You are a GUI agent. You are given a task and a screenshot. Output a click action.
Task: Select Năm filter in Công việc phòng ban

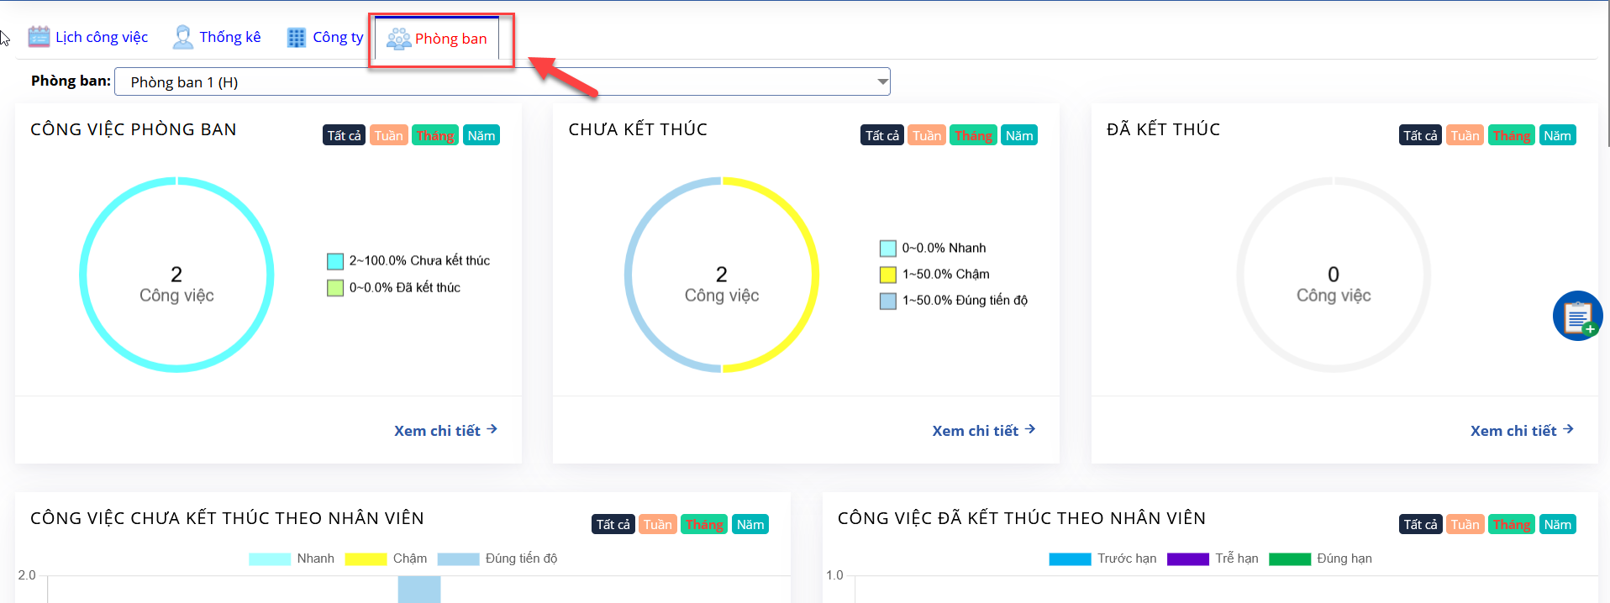pos(481,135)
